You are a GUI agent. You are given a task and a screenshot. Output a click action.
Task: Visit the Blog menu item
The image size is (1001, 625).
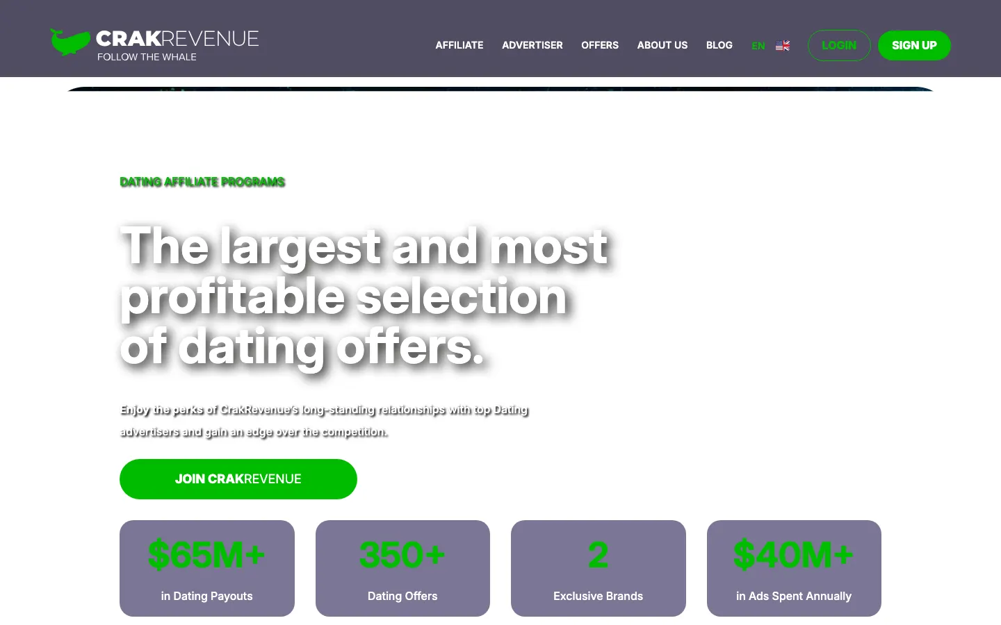point(719,45)
